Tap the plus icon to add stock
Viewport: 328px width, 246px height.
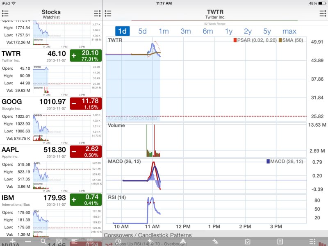pos(12,242)
